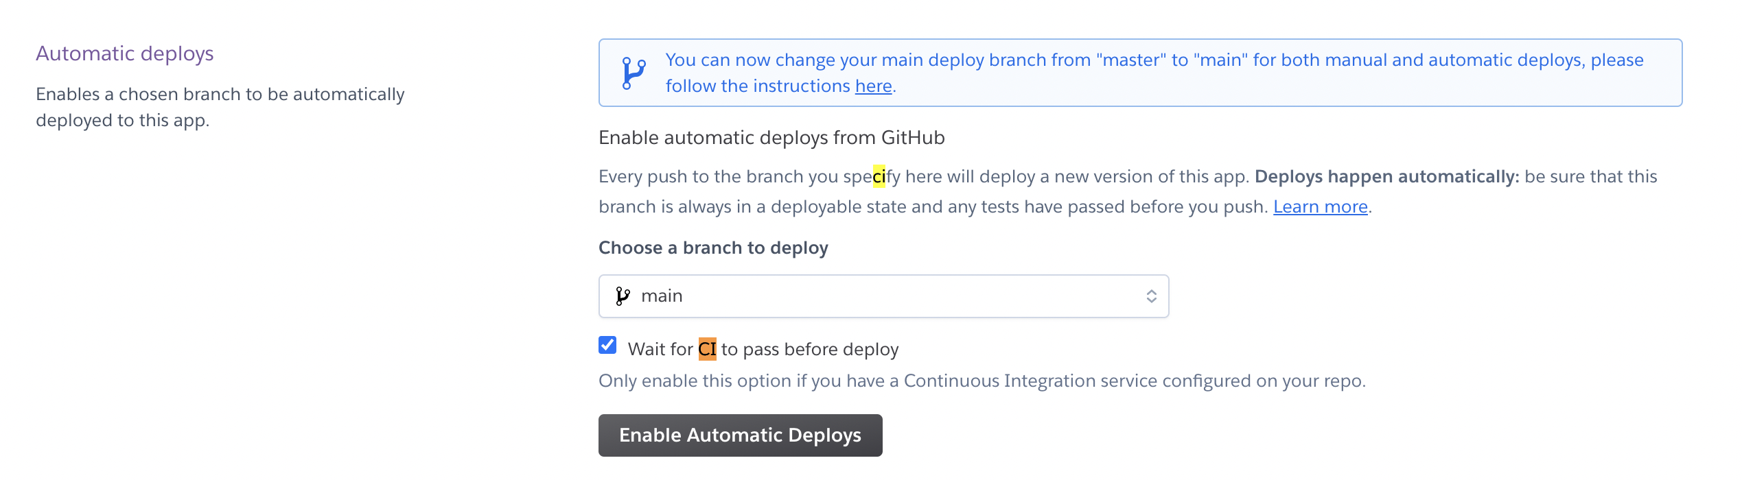Screen dimensions: 1742x480
Task: Open the branch dropdown showing main
Action: tap(883, 296)
